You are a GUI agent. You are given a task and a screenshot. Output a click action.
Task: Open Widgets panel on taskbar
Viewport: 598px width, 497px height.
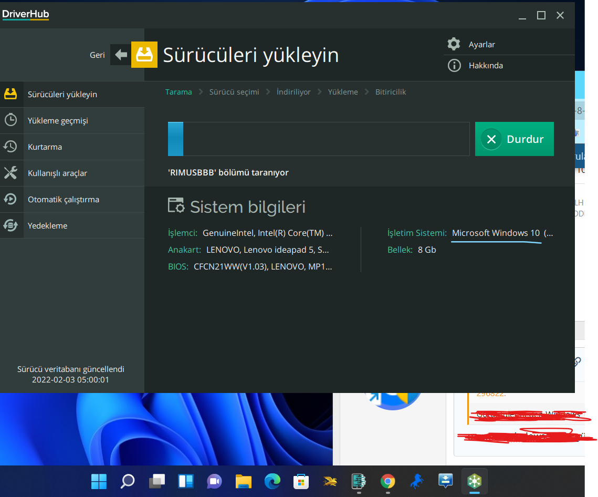(x=186, y=481)
